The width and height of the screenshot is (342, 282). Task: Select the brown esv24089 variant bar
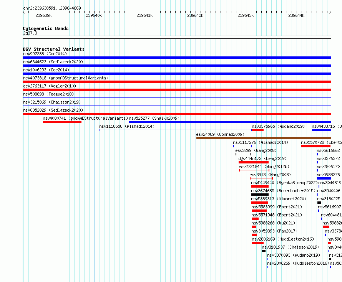click(x=264, y=138)
